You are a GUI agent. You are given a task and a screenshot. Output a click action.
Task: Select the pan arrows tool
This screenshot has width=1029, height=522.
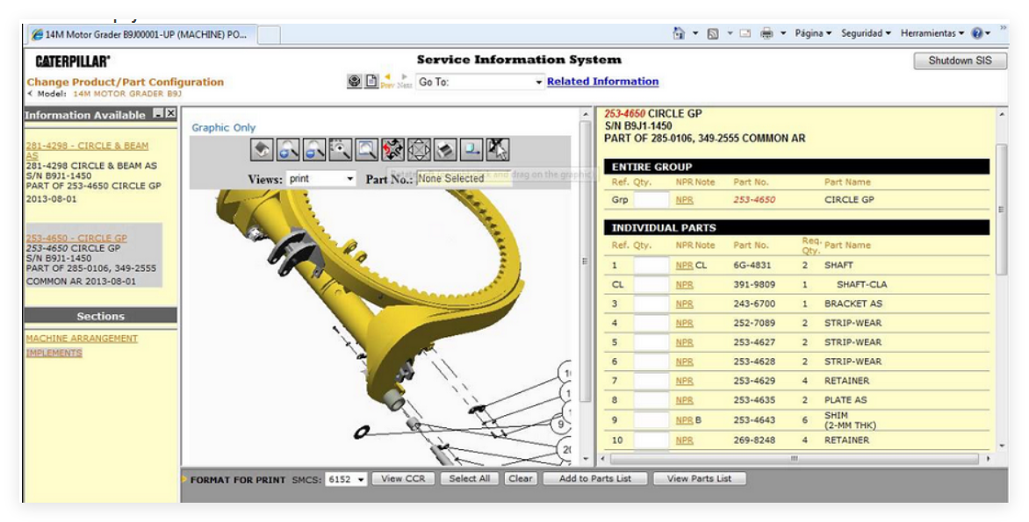point(419,149)
